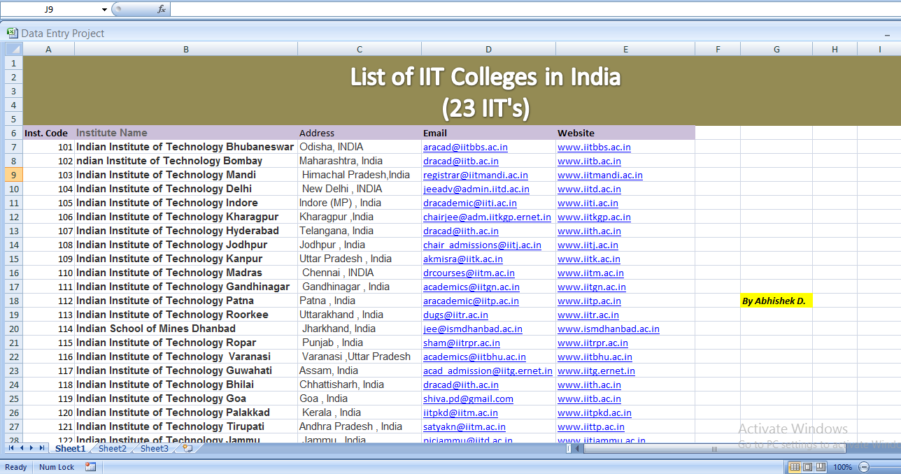Open the Name Box dropdown arrow

point(103,9)
